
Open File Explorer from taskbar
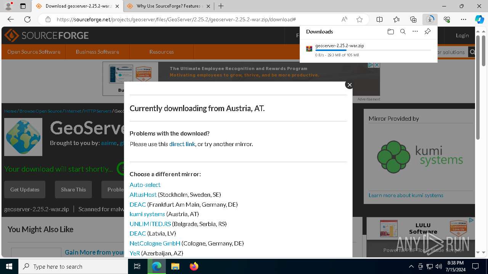point(175,266)
